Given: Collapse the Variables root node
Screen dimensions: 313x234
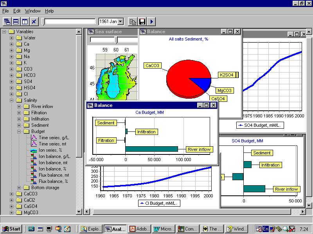Looking at the screenshot, I should pos(4,32).
